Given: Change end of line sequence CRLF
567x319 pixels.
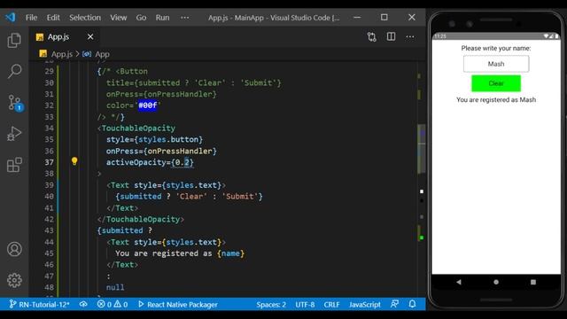Looking at the screenshot, I should point(331,305).
